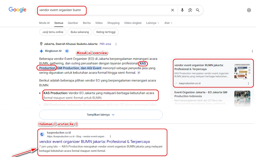
Task: Click the source link icon after semi-formal
Action: point(138,73)
